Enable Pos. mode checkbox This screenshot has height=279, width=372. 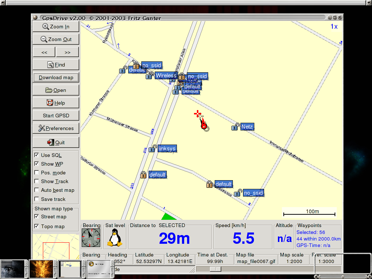click(37, 173)
